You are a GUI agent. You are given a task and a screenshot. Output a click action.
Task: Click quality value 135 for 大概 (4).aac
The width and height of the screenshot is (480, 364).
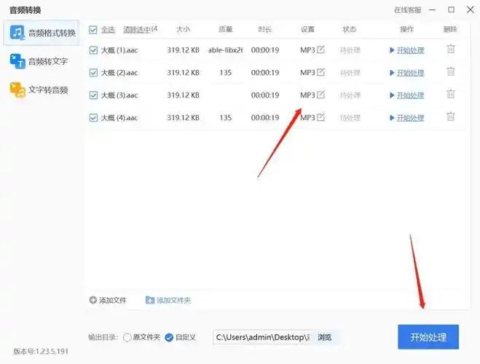(226, 118)
